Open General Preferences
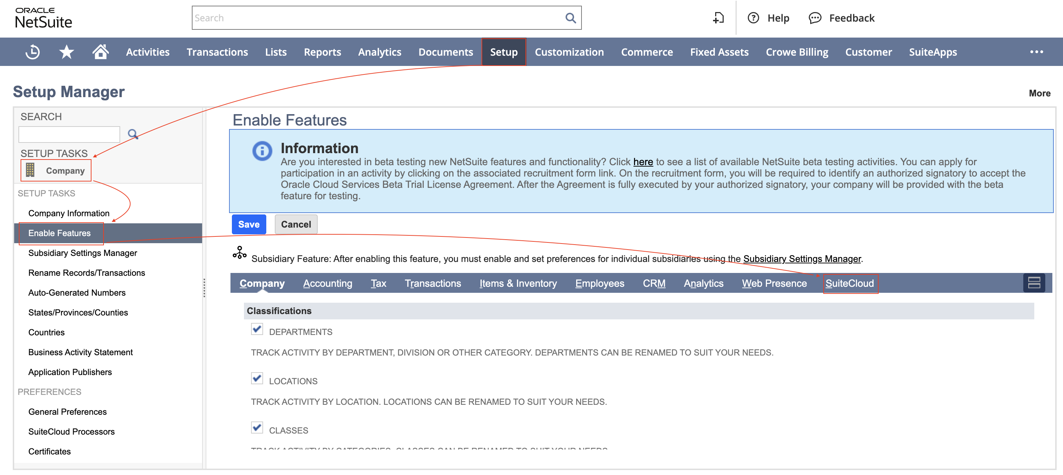Screen dimensions: 1063x475 (67, 412)
